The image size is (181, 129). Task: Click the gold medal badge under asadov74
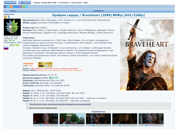coord(5,17)
